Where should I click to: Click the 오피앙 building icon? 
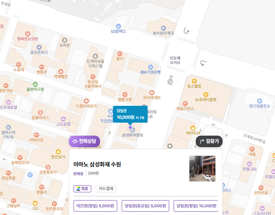64,40
